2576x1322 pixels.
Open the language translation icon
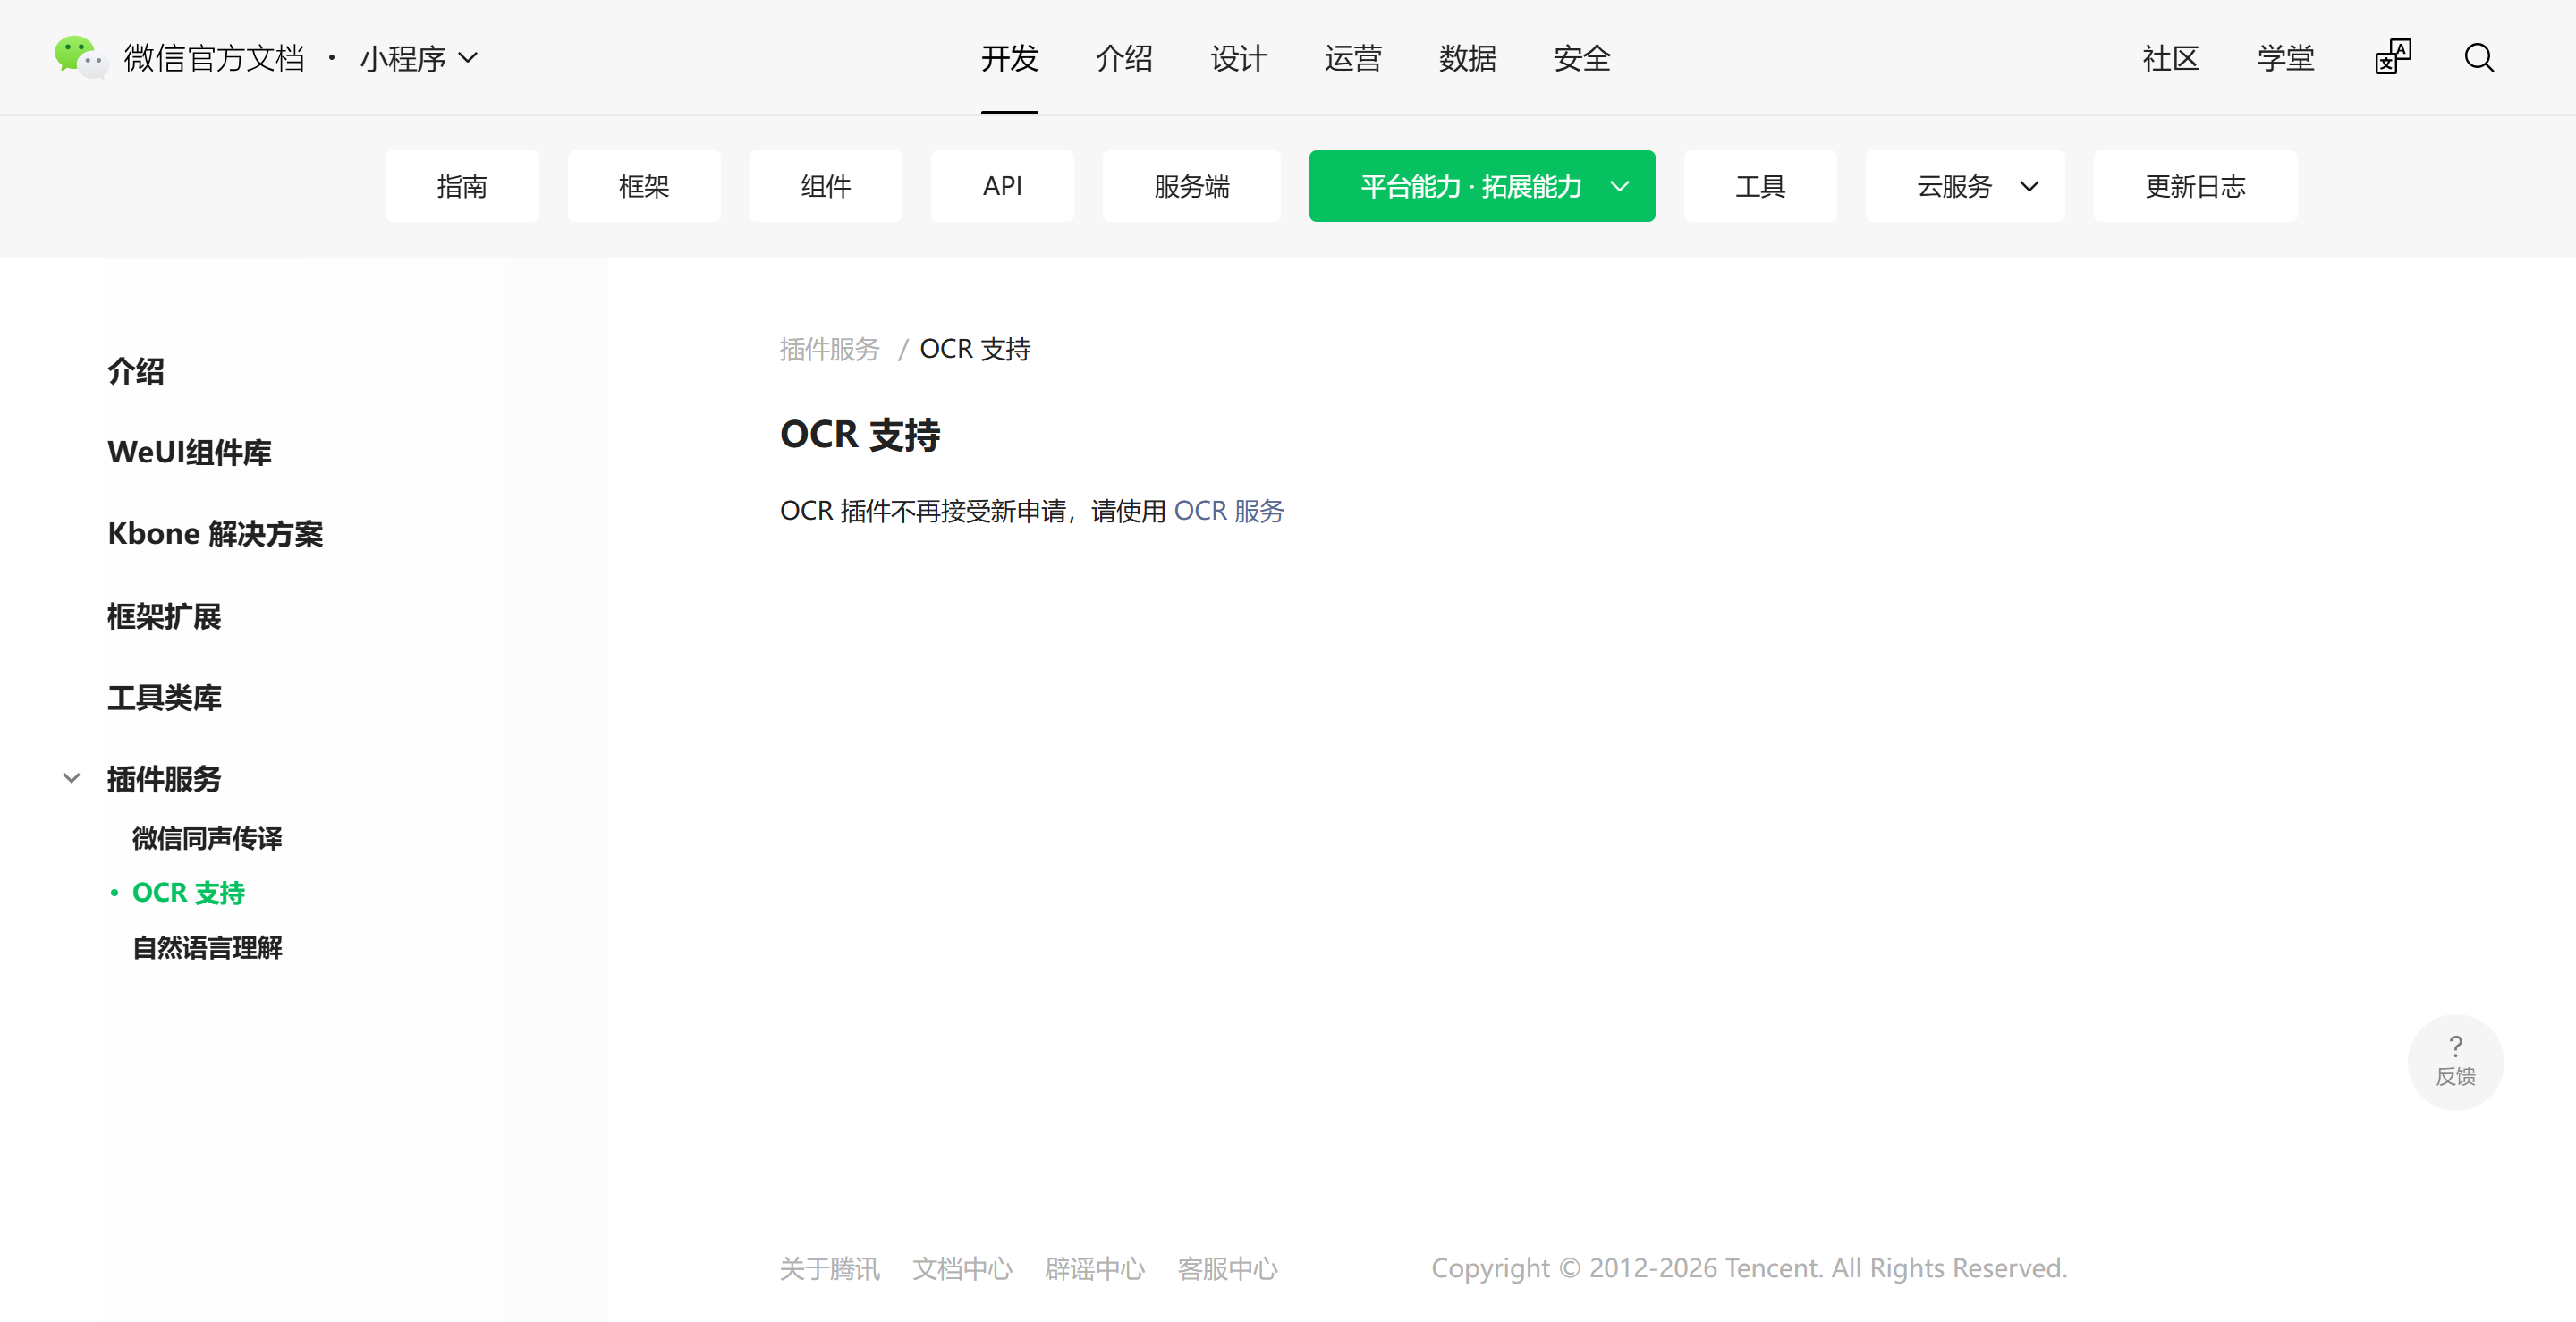(x=2393, y=57)
